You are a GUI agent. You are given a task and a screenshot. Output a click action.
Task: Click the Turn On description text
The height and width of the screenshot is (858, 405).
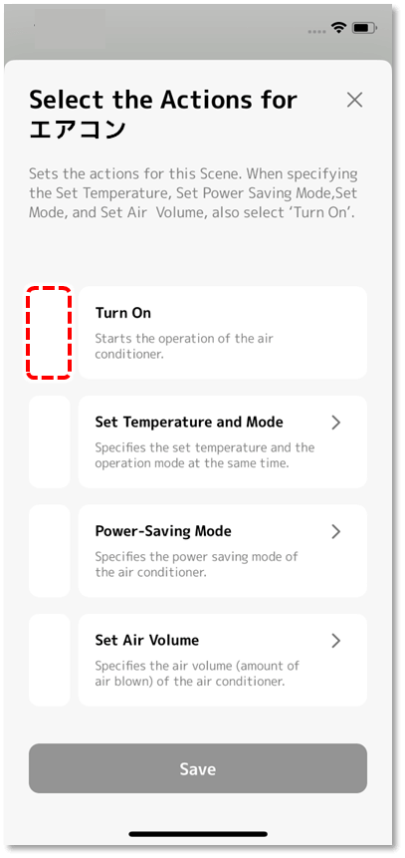[184, 346]
